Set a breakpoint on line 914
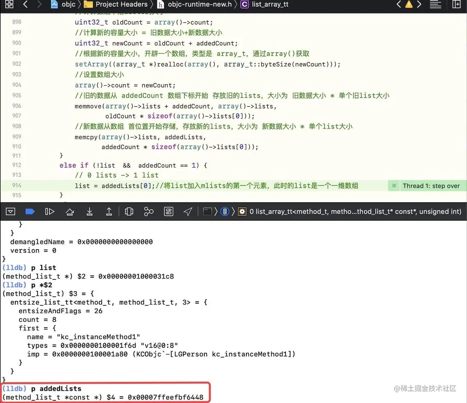 click(x=17, y=186)
